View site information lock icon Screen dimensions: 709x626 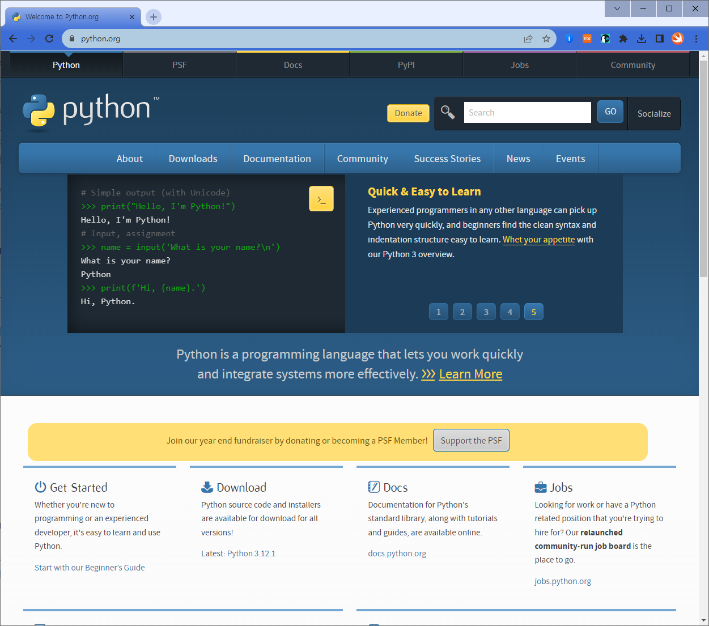(71, 39)
